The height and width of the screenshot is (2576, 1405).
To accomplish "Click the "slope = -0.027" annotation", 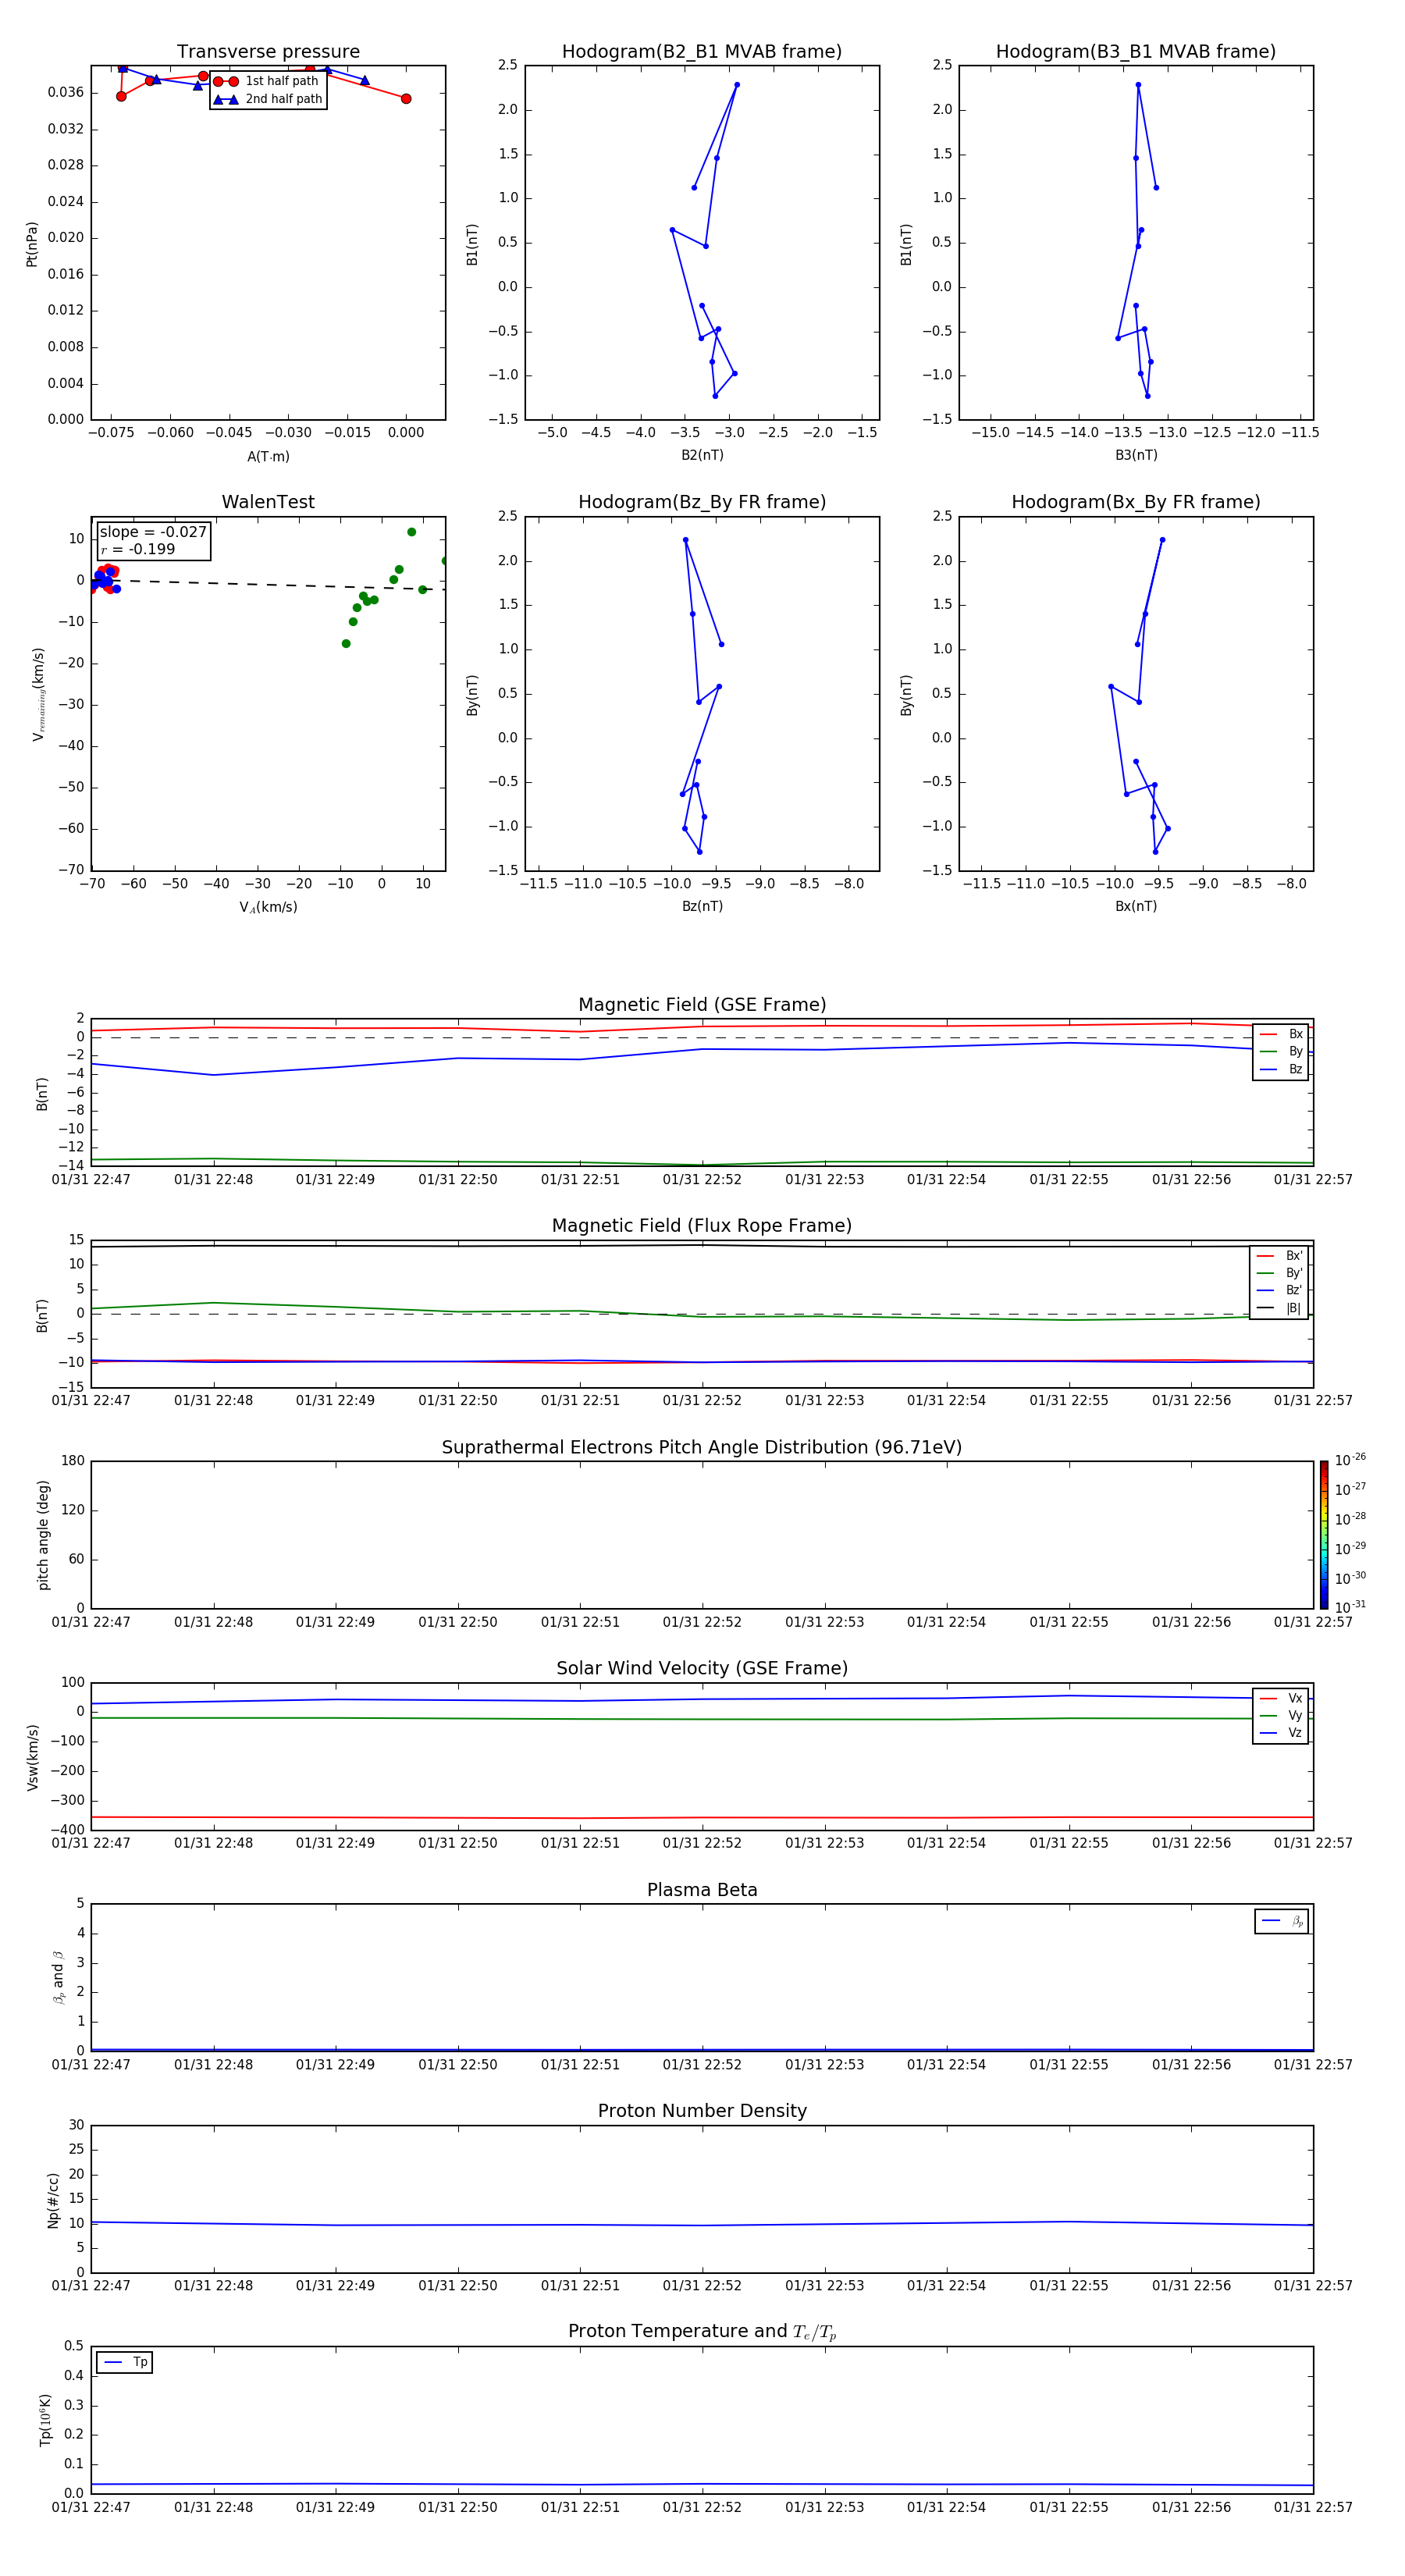I will click(153, 532).
